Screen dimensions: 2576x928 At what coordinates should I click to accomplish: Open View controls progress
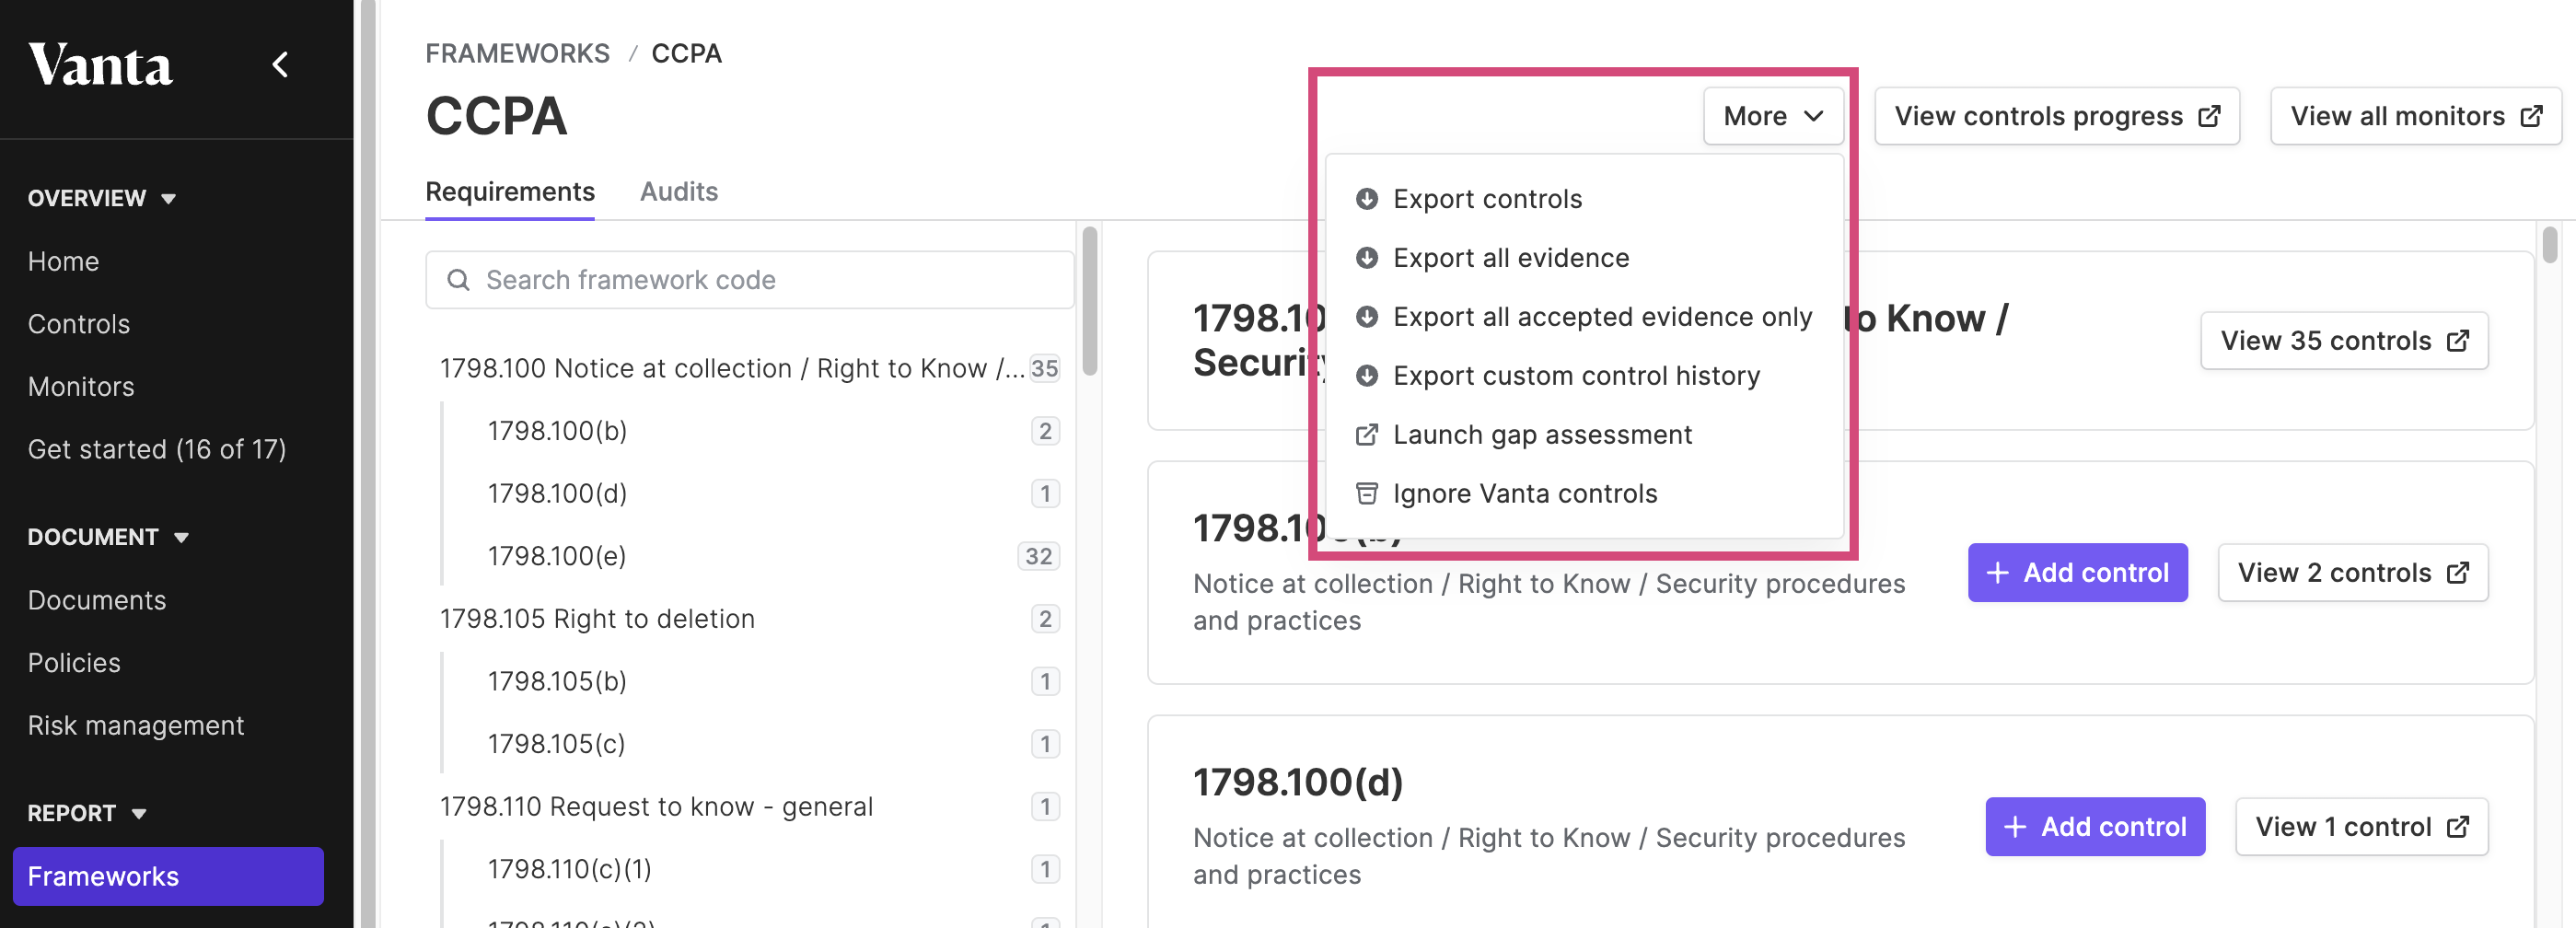click(x=2056, y=116)
